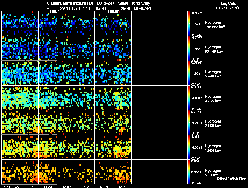Select the '1.465' color scale value
This screenshot has height=188, width=248.
(196, 49)
